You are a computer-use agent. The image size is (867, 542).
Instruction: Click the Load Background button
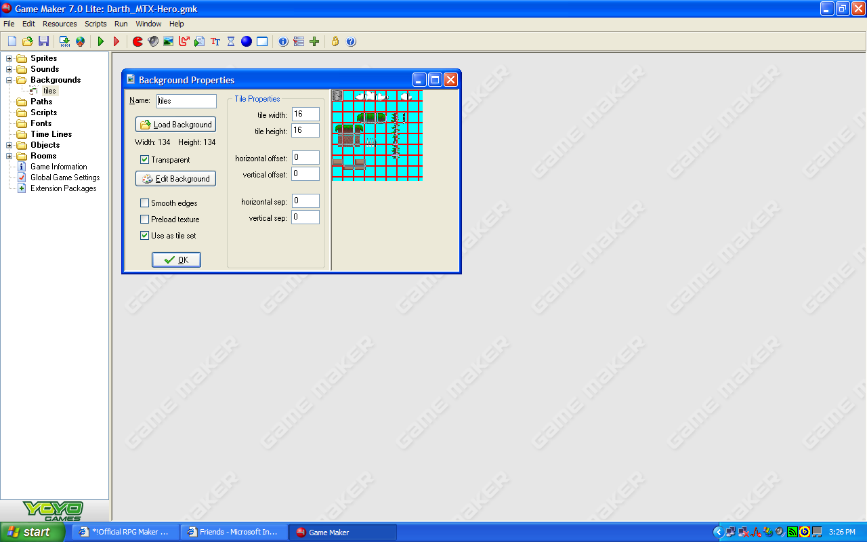point(175,124)
